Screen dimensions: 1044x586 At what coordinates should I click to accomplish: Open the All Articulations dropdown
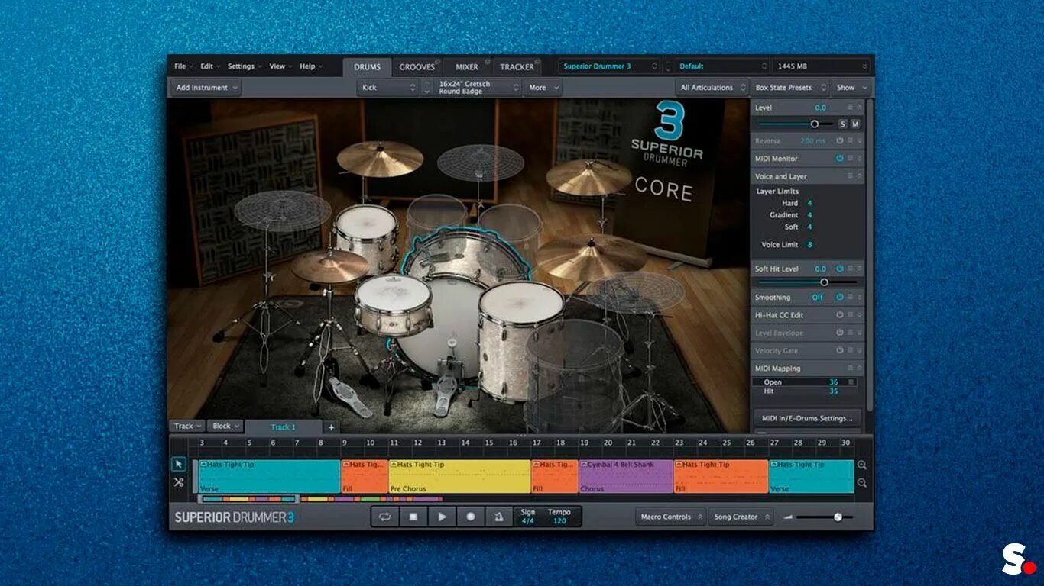(712, 88)
